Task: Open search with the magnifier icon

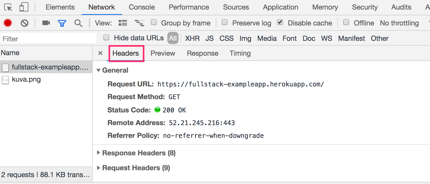Action: (78, 23)
